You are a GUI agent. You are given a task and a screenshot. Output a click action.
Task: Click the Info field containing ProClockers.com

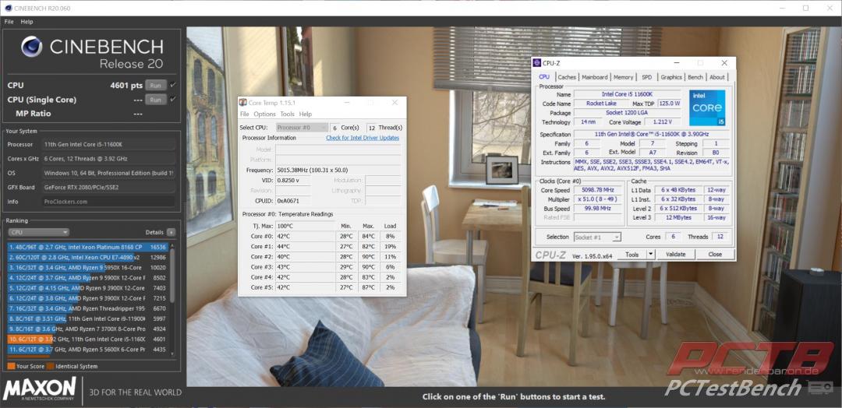108,202
